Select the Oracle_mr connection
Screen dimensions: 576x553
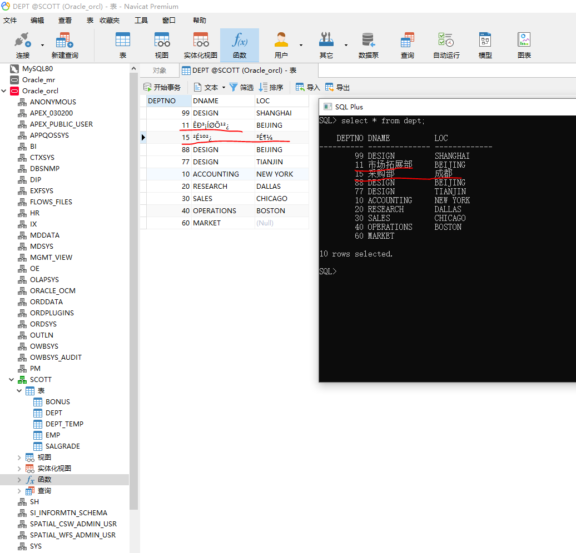(38, 79)
